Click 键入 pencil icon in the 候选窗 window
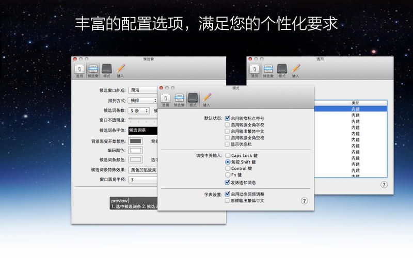 (x=120, y=70)
